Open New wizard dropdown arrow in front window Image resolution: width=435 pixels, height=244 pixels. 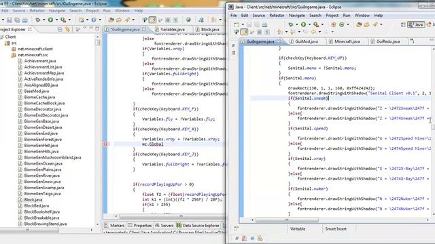tap(243, 24)
